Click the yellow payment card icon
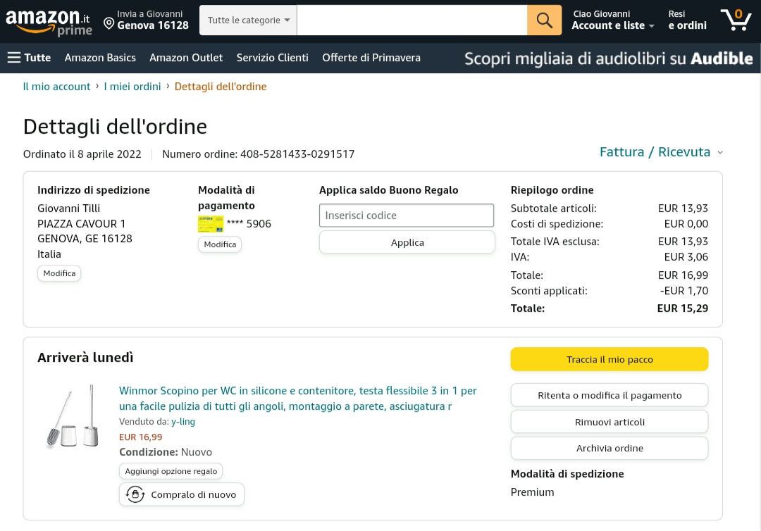Screen dimensions: 761x531 (210, 224)
